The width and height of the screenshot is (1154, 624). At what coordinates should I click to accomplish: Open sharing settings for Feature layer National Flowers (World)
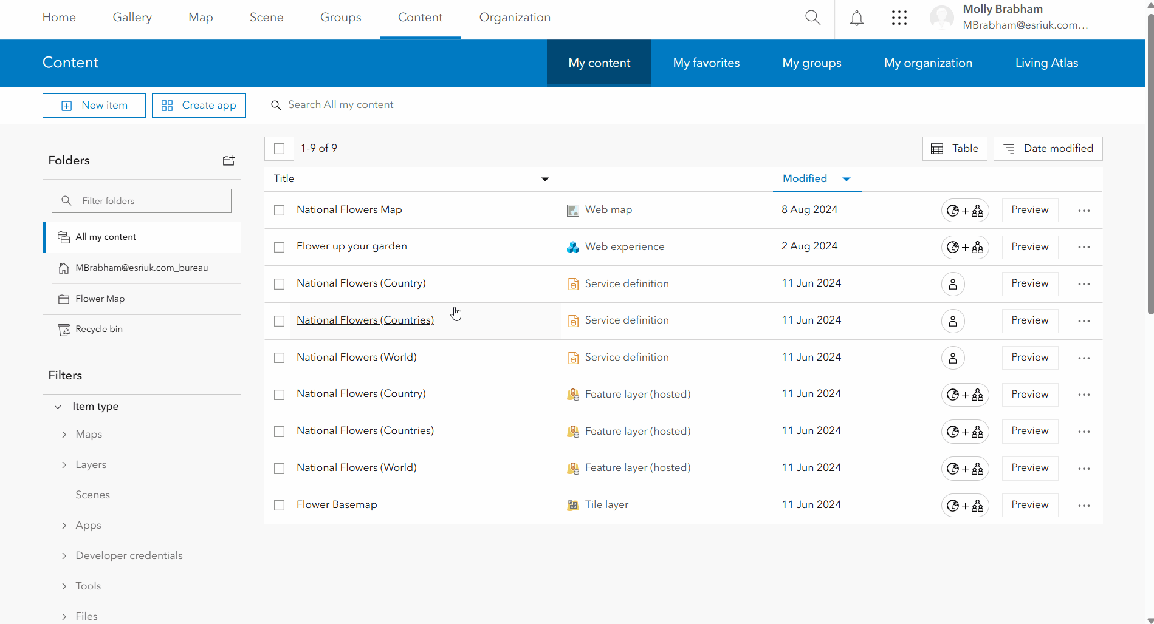(965, 469)
